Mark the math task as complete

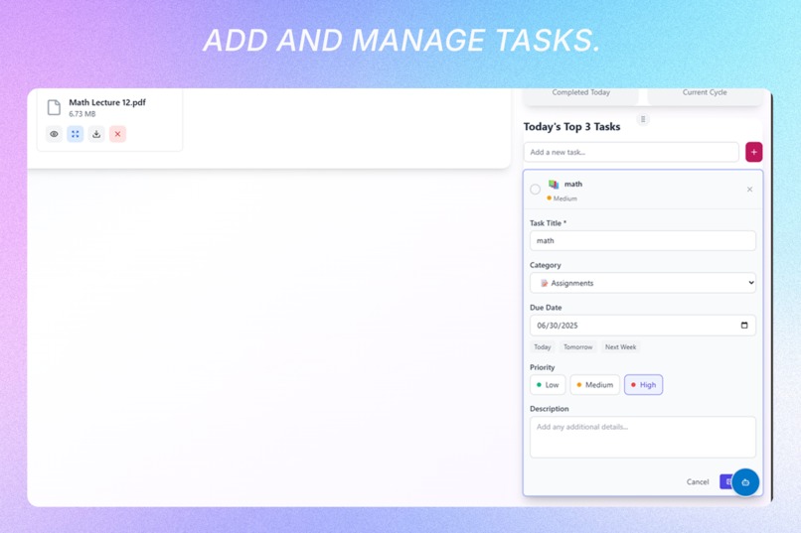point(535,190)
